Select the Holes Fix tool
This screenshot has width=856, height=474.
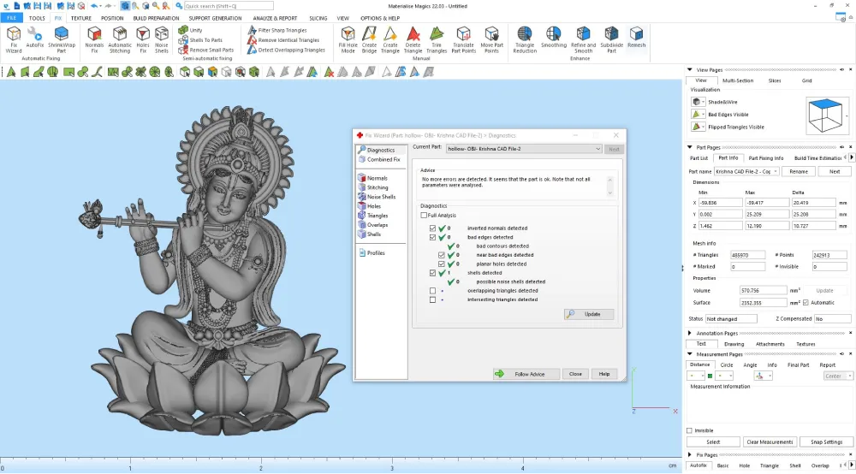click(x=142, y=39)
